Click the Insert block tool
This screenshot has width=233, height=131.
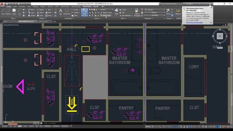tap(116, 12)
